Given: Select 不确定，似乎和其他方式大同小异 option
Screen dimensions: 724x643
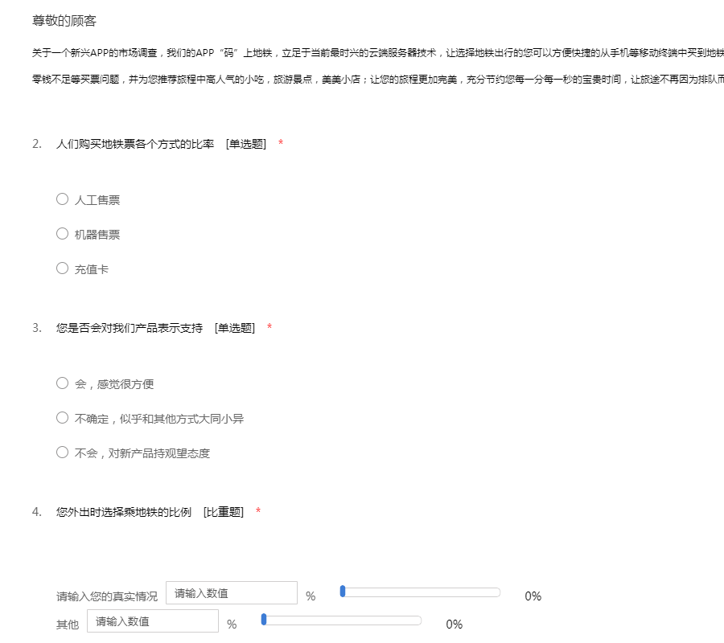Looking at the screenshot, I should [x=63, y=418].
